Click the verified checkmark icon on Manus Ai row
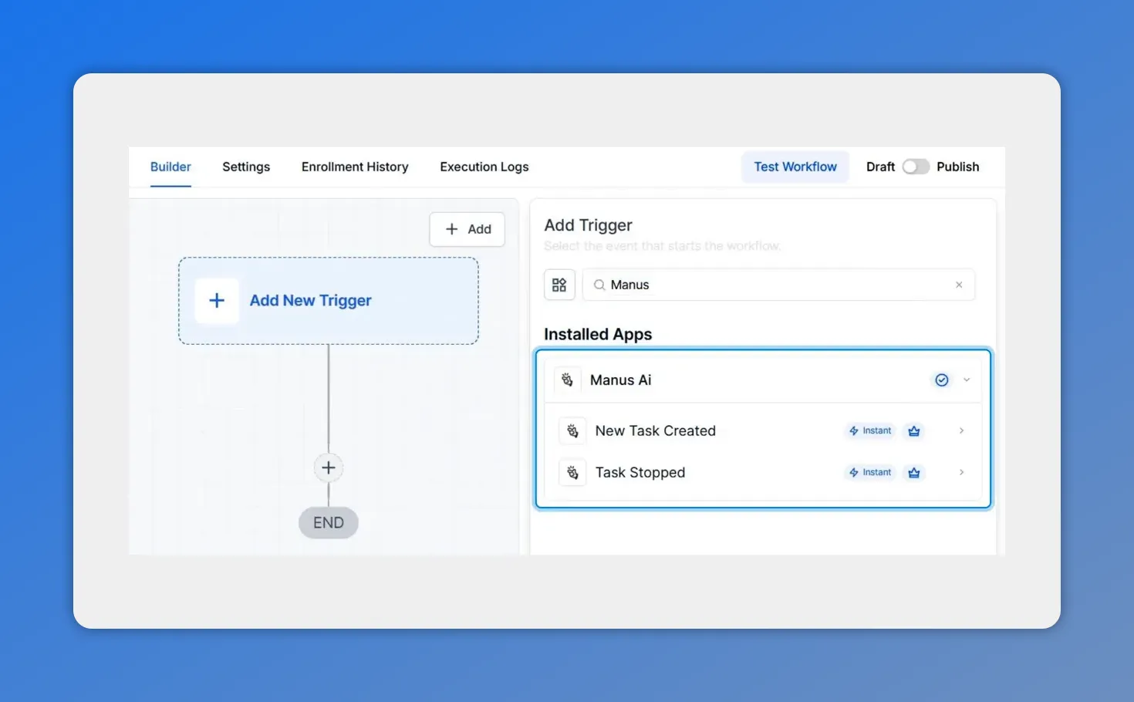 coord(941,380)
